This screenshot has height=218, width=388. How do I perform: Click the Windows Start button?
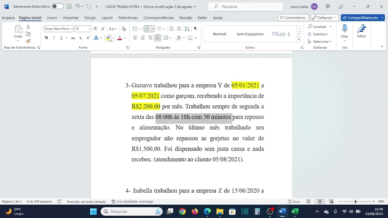point(93,211)
